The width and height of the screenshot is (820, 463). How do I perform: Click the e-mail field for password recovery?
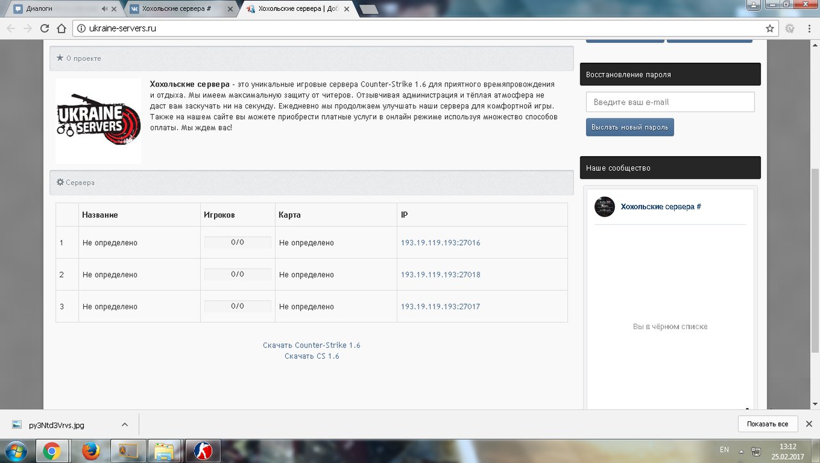coord(670,102)
